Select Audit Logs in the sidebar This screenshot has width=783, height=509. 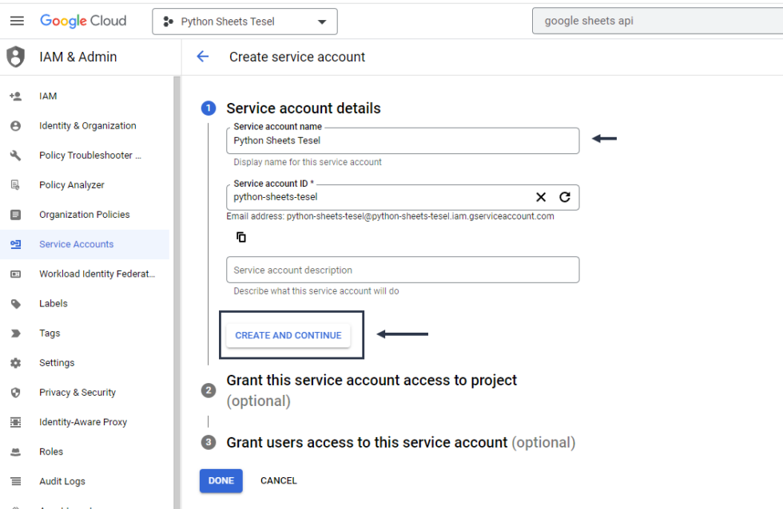[x=62, y=481]
